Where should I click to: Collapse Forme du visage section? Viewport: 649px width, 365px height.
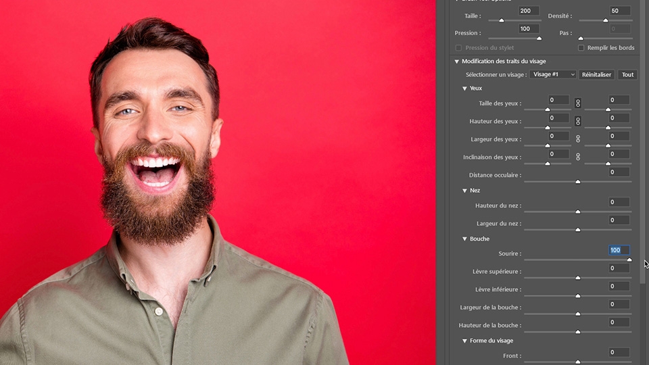[x=464, y=341]
